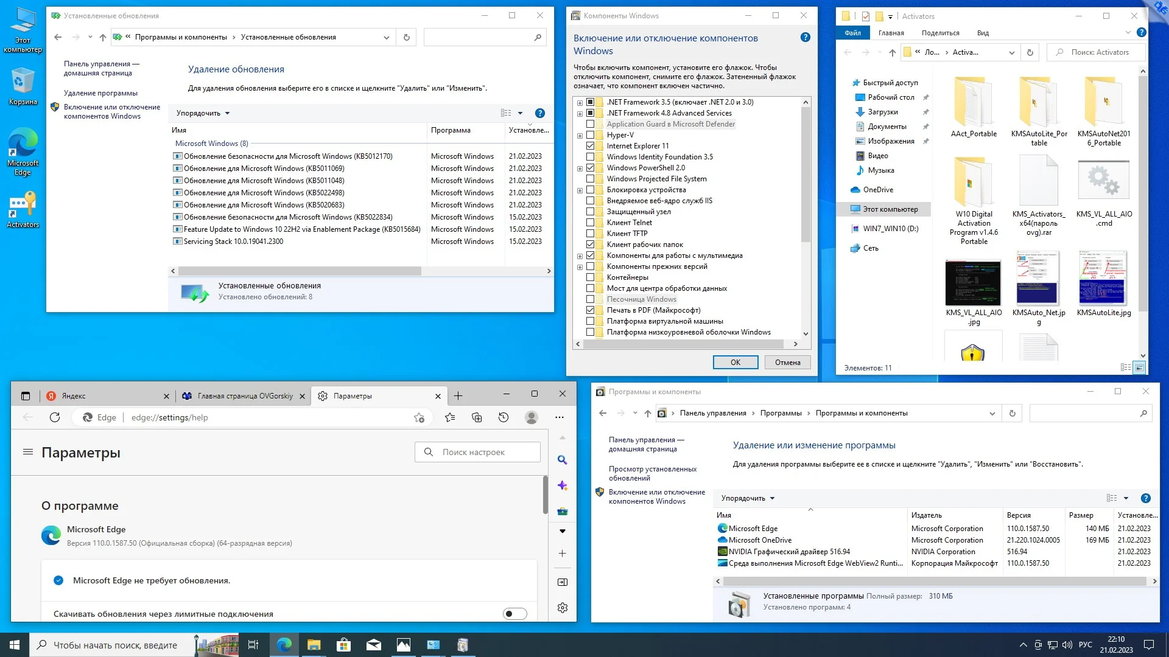Open Edge sidebar settings gear icon
This screenshot has width=1169, height=657.
coord(563,608)
